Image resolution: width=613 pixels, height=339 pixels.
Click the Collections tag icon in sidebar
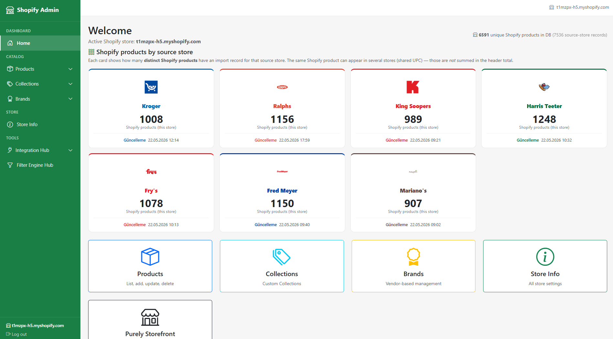point(10,84)
